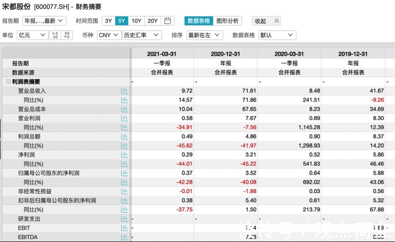
Task: Decrease decimal places button
Action: click(67, 35)
